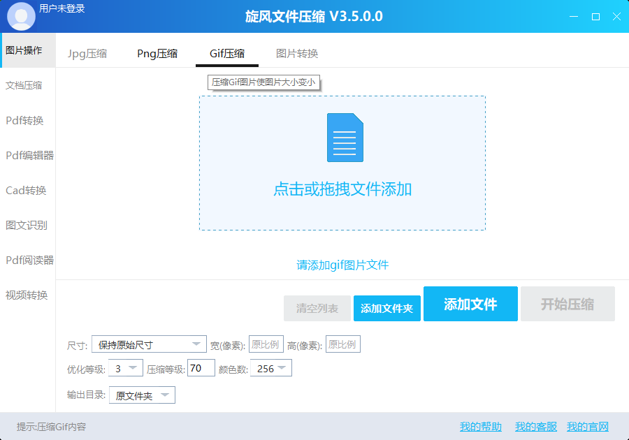
Task: Switch to the Png压缩 tab
Action: coord(157,54)
